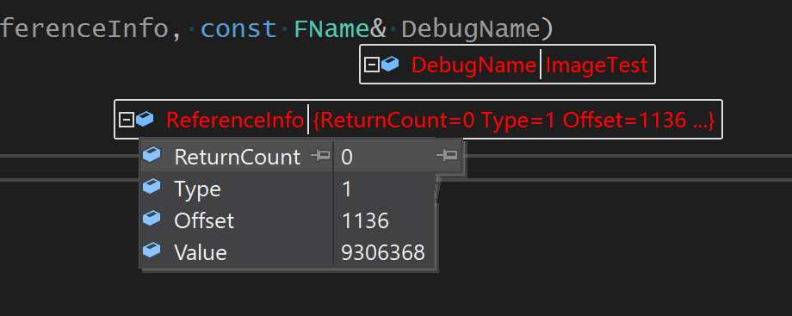Click the DebugName parameter in code
The image size is (792, 316).
pyautogui.click(x=471, y=29)
